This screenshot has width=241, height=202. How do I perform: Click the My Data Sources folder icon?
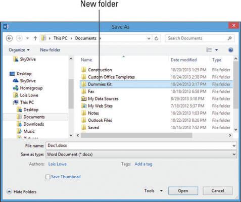pyautogui.click(x=84, y=98)
